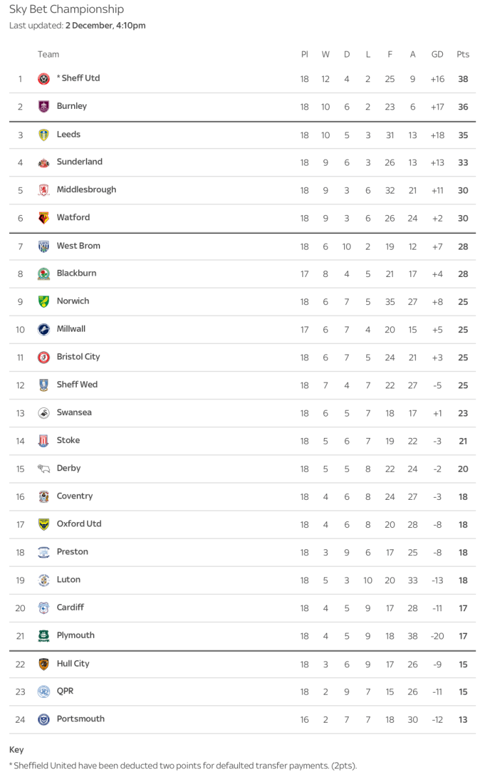Select the Stoke club crest
This screenshot has height=782, width=480.
[x=44, y=441]
